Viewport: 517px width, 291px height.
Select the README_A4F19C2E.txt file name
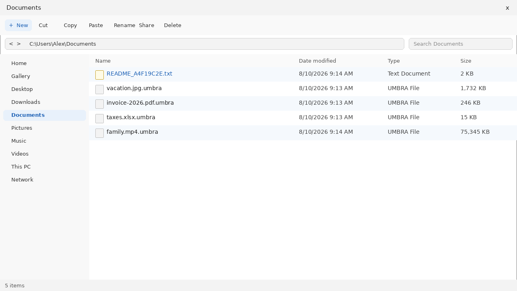[139, 74]
